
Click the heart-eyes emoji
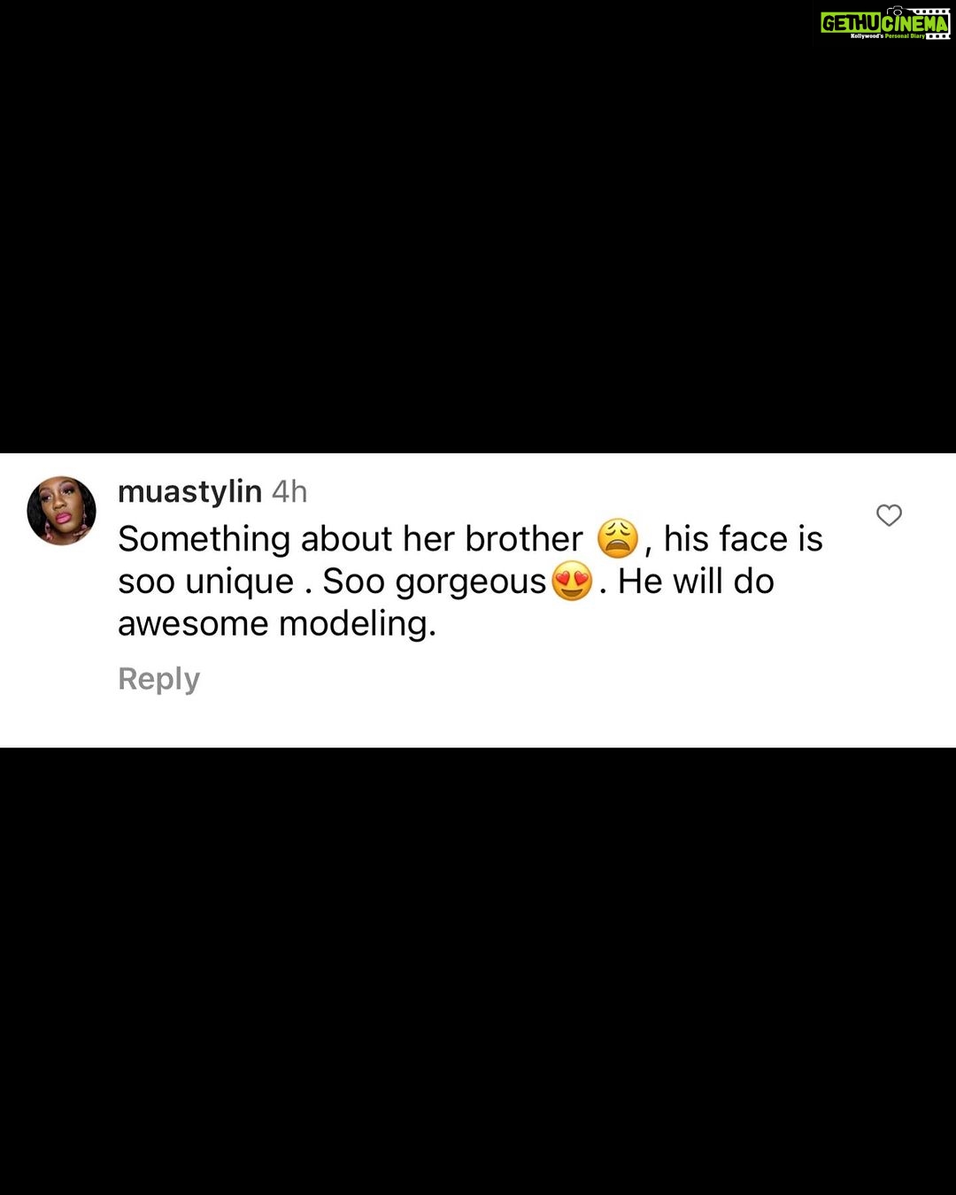(572, 582)
